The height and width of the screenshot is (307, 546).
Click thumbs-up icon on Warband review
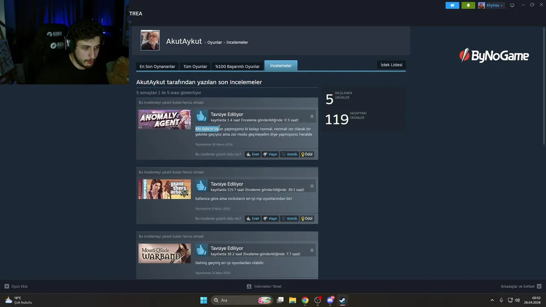tap(201, 250)
